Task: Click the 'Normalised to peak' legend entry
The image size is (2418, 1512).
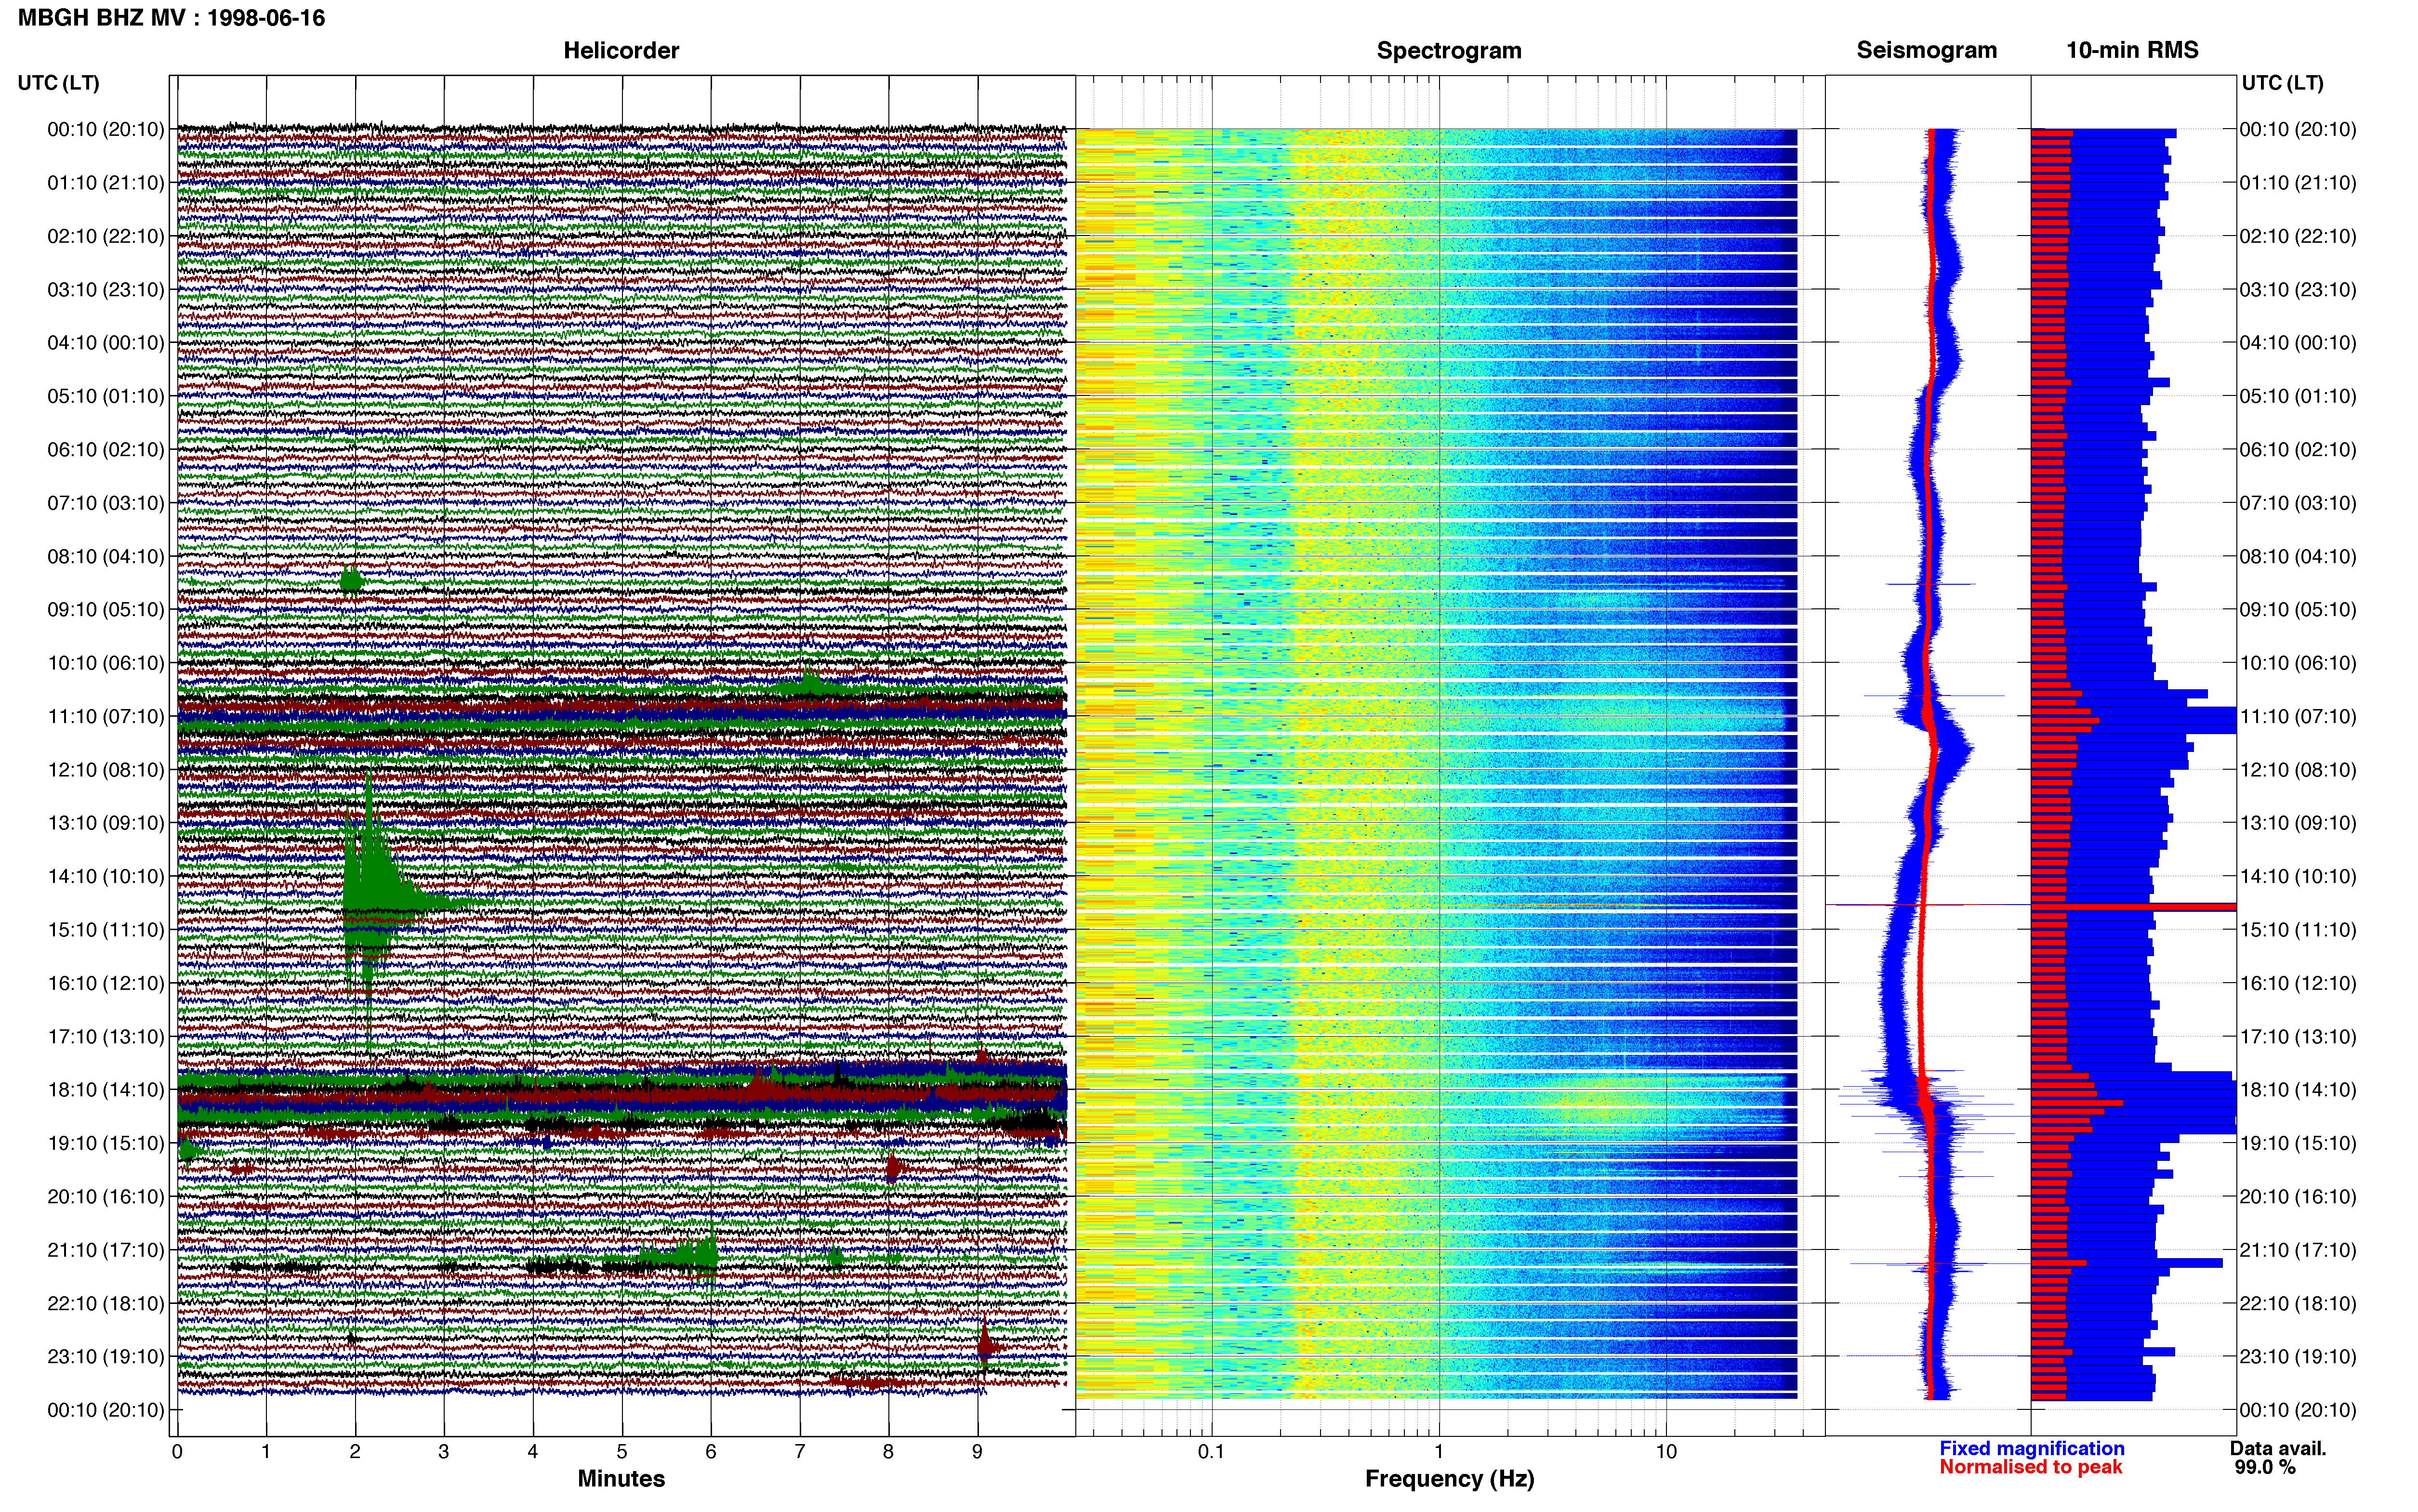Action: coord(2030,1467)
